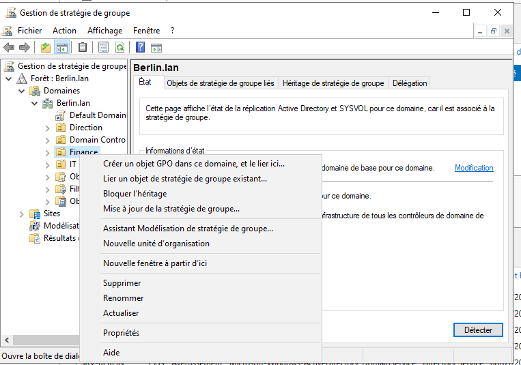This screenshot has width=521, height=365.
Task: Expand the Domain Controllers OU
Action: [x=48, y=141]
